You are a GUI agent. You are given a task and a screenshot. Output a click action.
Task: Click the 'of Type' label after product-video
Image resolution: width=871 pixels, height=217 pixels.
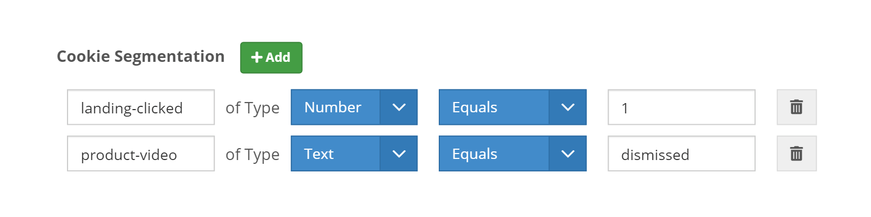tap(253, 155)
